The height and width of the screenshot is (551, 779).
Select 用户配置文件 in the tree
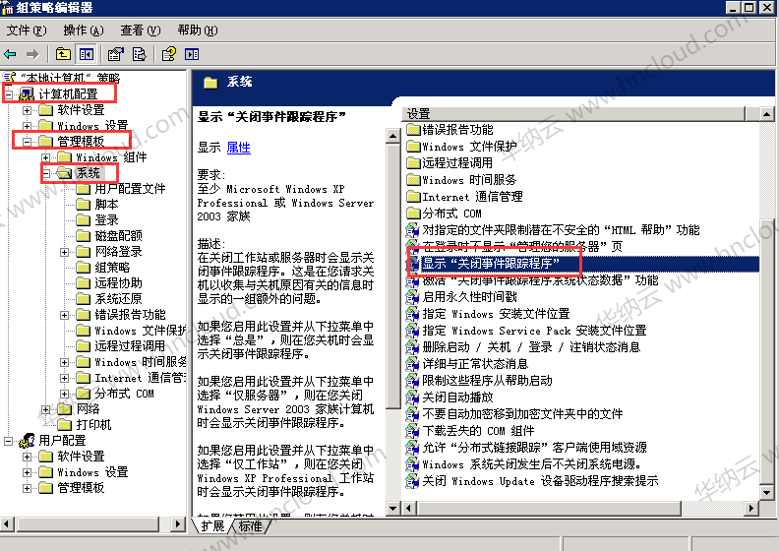point(130,188)
